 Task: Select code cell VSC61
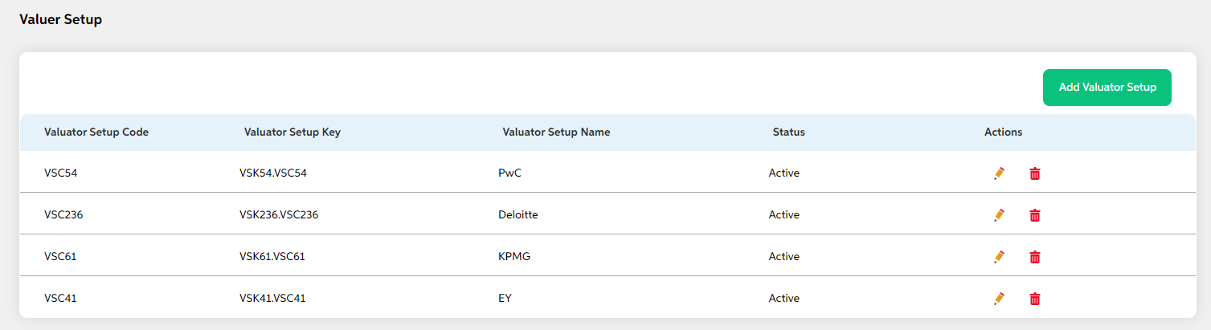60,256
